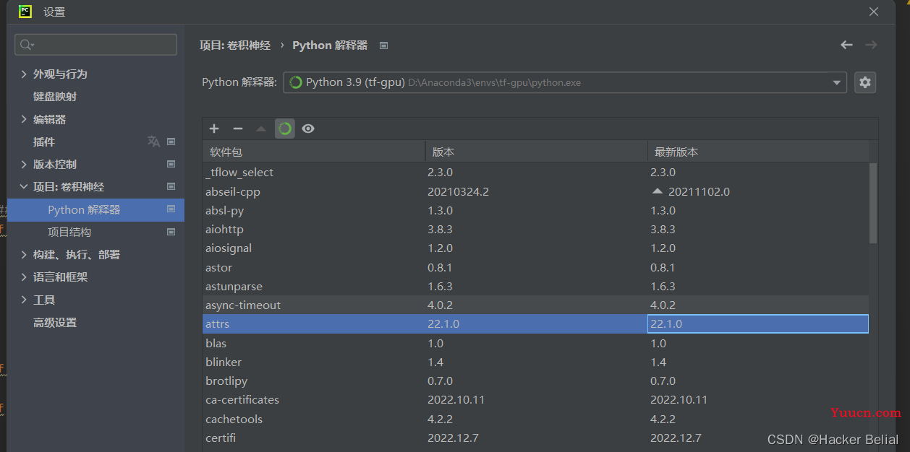Image resolution: width=910 pixels, height=452 pixels.
Task: Click the settings search field
Action: tap(96, 45)
